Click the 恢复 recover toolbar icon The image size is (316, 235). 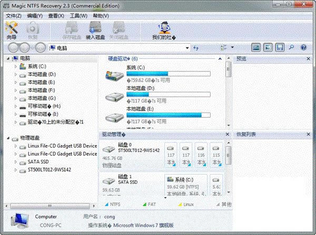click(33, 30)
